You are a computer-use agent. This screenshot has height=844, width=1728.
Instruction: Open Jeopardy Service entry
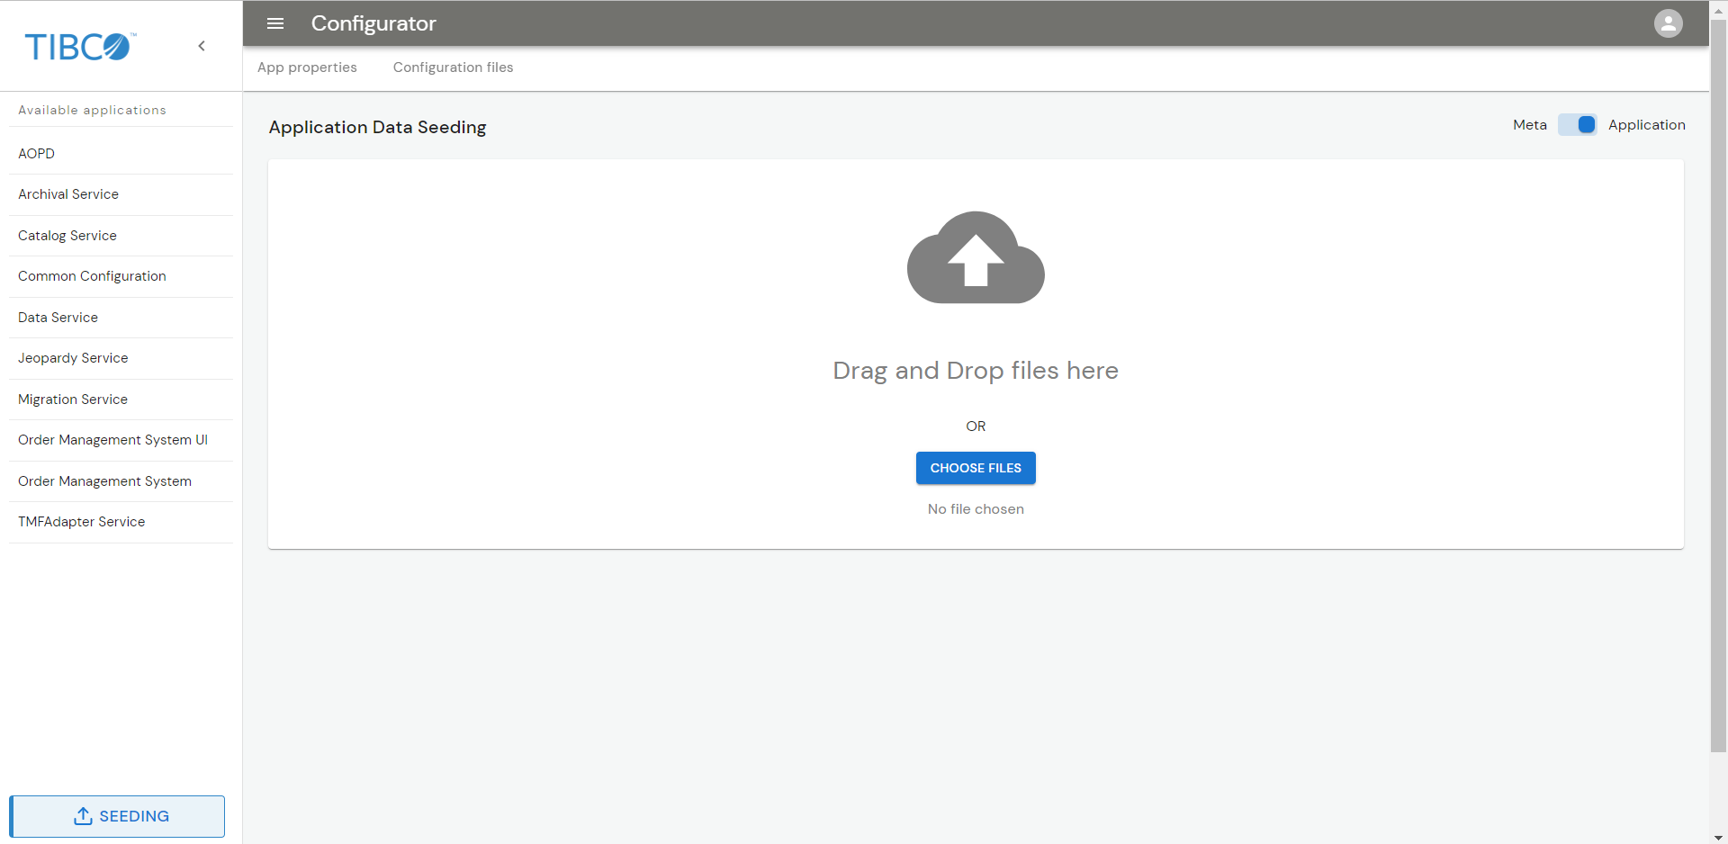click(121, 358)
